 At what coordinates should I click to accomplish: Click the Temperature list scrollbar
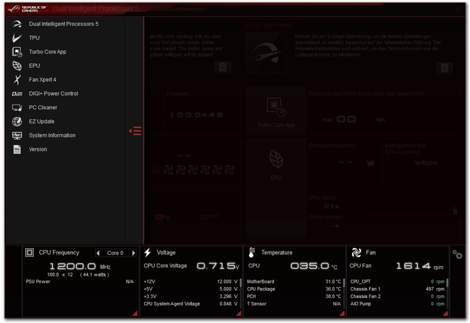(344, 283)
